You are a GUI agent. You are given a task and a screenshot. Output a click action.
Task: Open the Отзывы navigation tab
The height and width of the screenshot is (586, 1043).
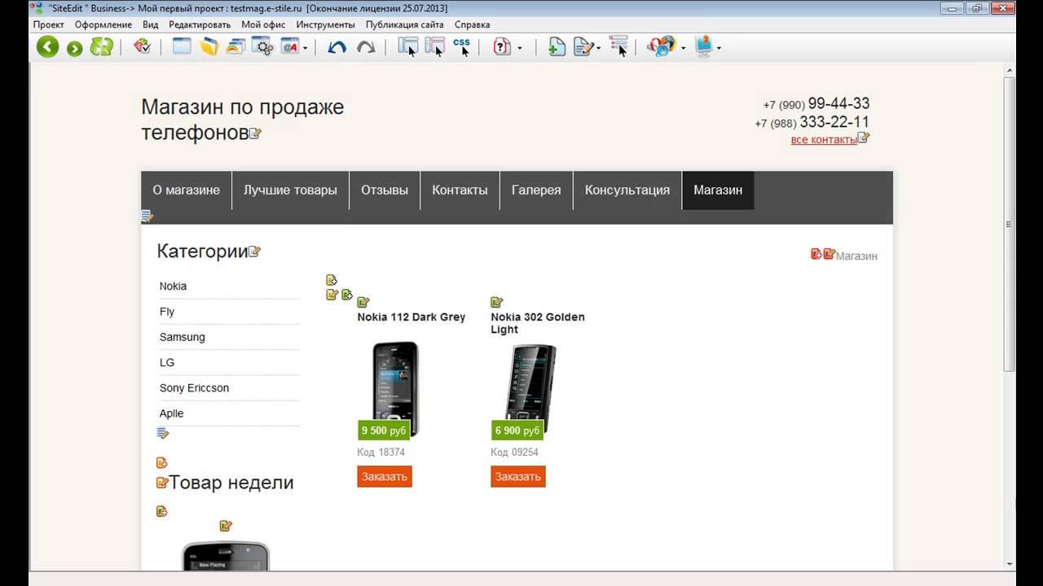click(385, 190)
